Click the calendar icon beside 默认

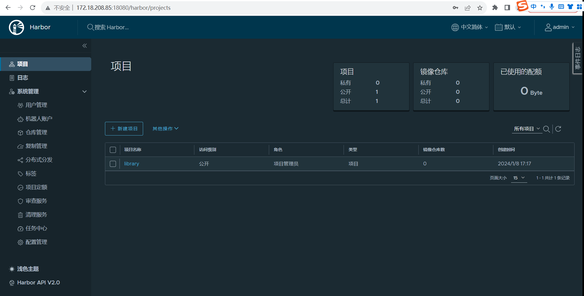(x=499, y=27)
